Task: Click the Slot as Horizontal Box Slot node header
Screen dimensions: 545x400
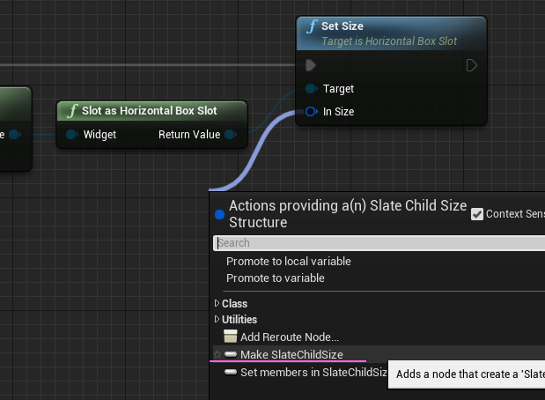Action: (150, 111)
